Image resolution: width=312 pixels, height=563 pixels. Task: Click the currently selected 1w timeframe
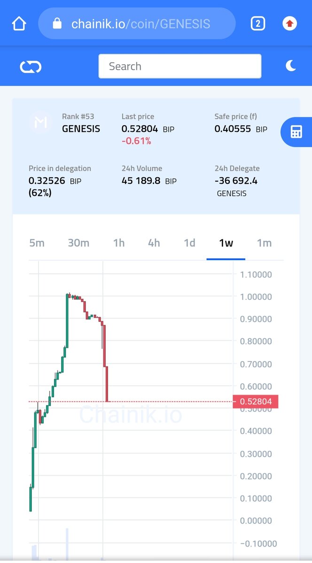pyautogui.click(x=226, y=243)
